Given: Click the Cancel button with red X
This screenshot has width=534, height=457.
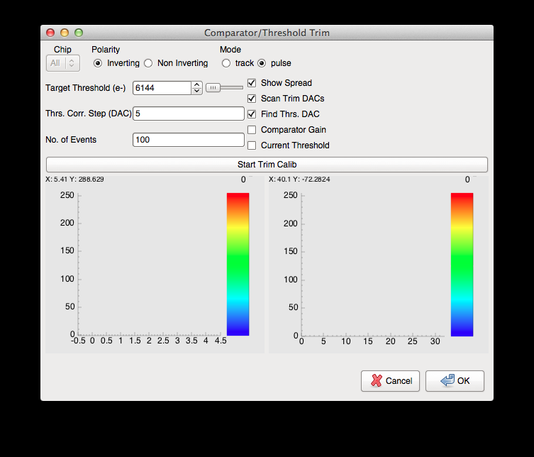Looking at the screenshot, I should 390,381.
